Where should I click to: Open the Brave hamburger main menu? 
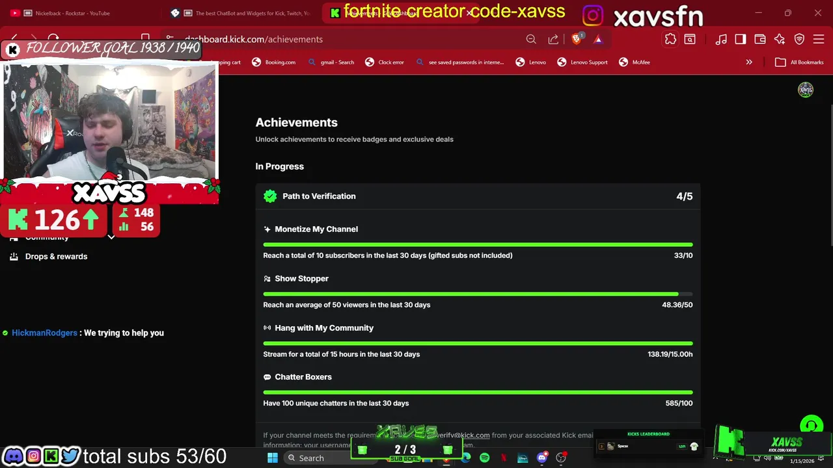click(819, 40)
